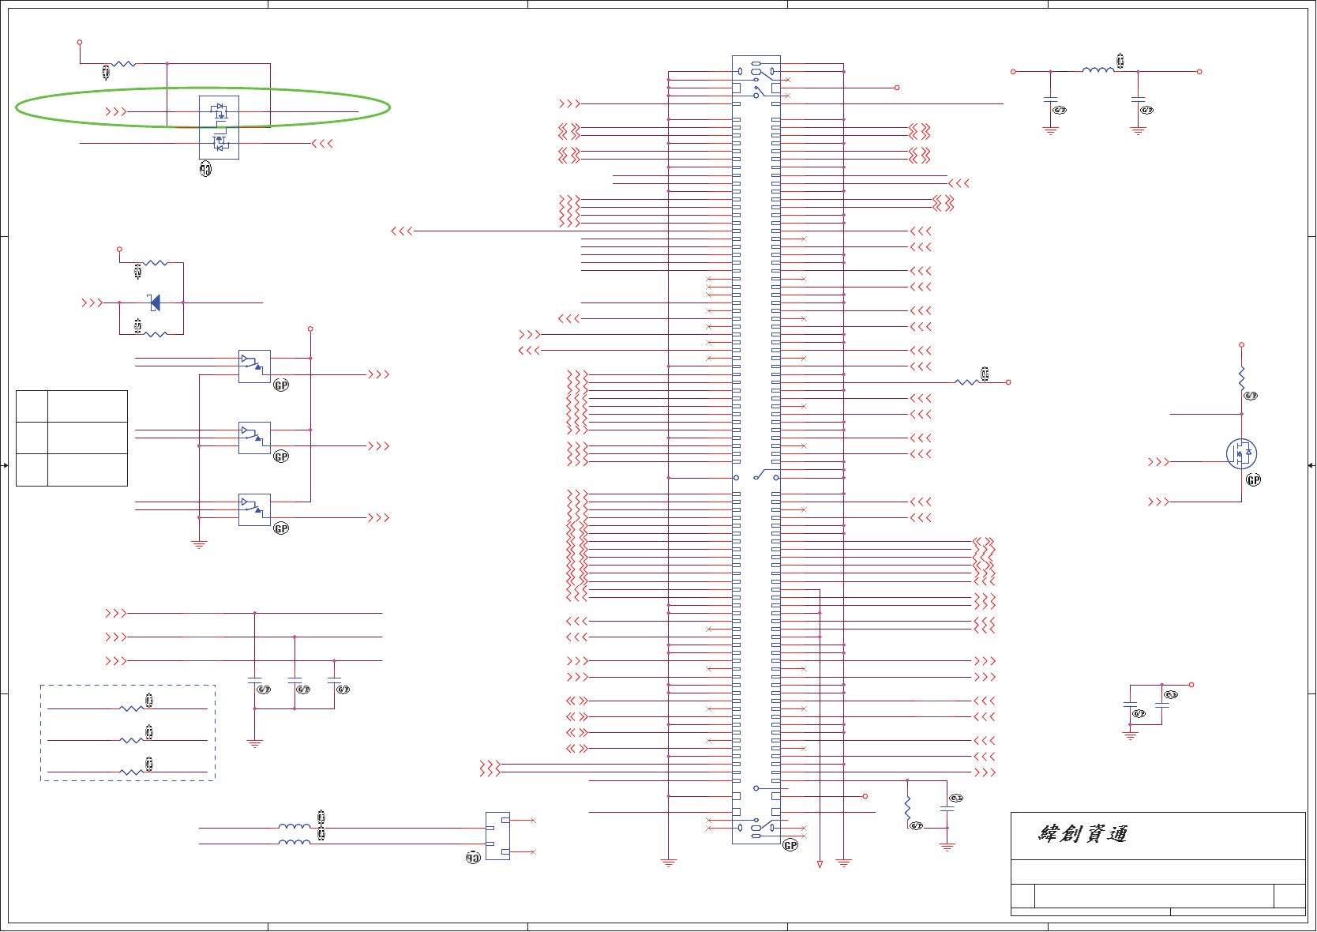Select the small two-pin connector after the inductors
1317x932 pixels.
[x=497, y=836]
